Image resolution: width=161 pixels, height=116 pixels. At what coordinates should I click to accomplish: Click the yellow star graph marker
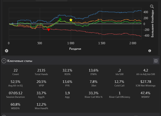coord(71,20)
